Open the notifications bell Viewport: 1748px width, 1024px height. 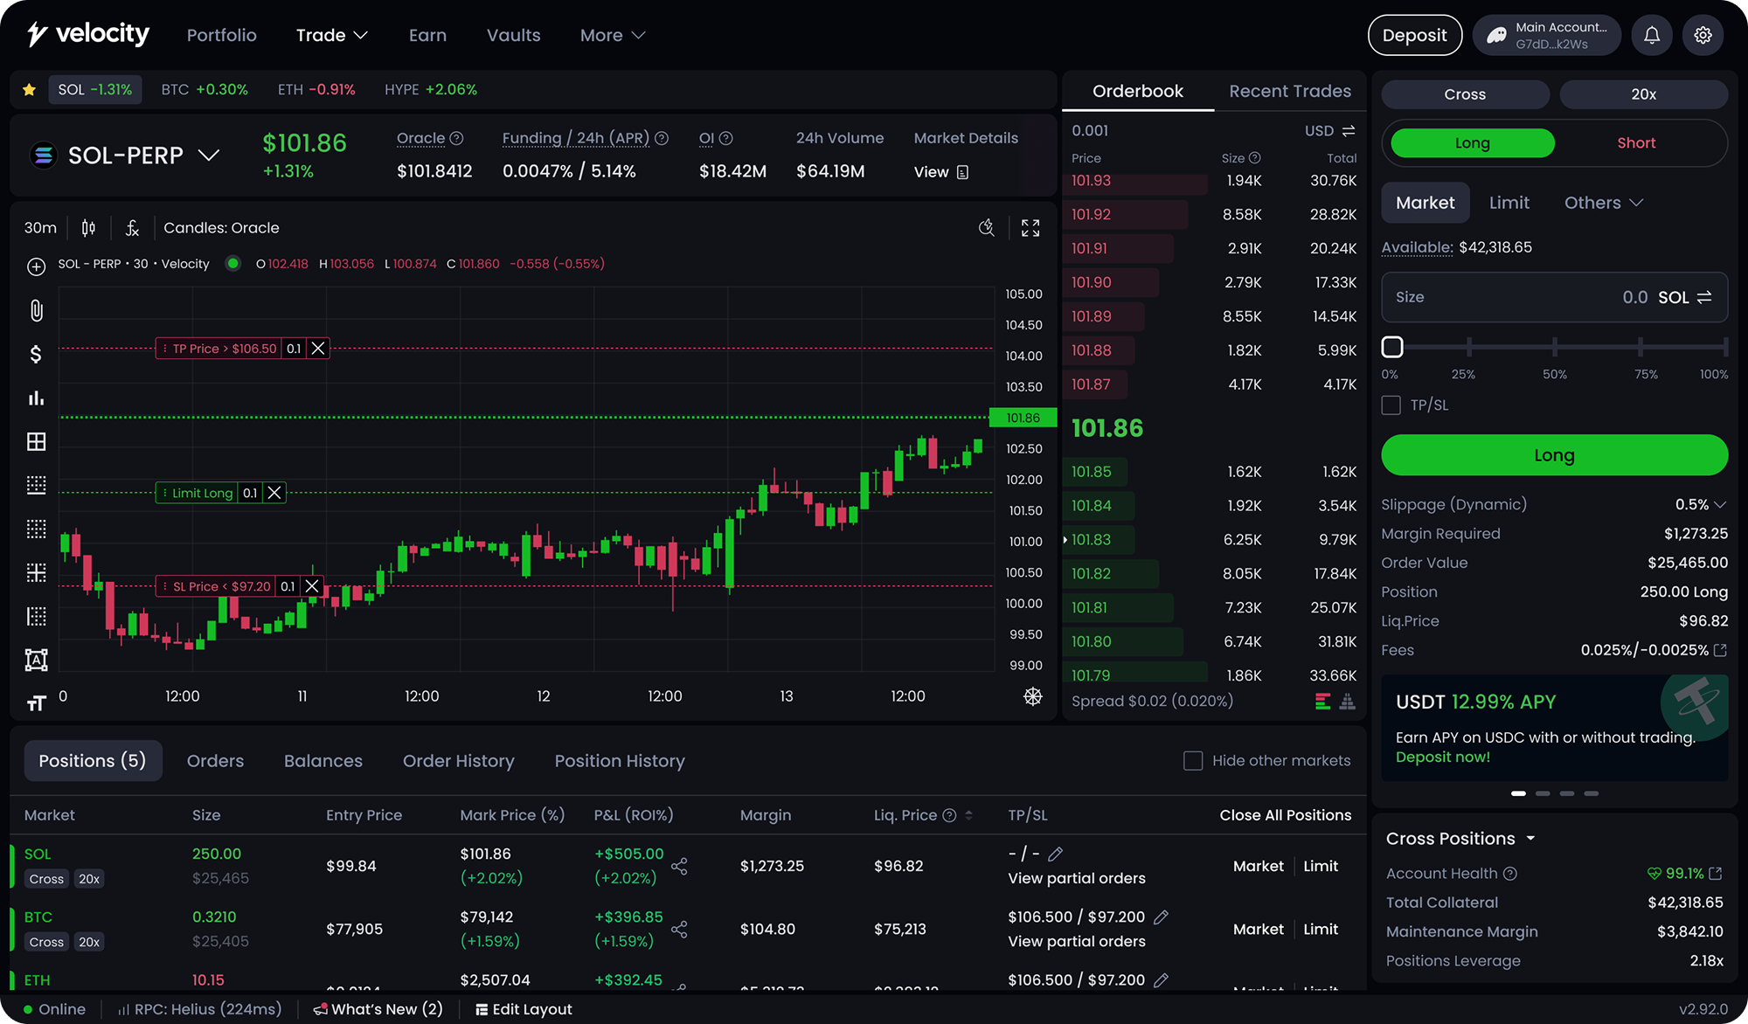coord(1652,35)
